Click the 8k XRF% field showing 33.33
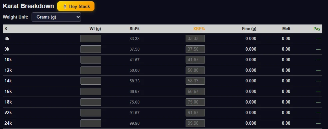Viewport: 328px width, 129px height. 195,38
